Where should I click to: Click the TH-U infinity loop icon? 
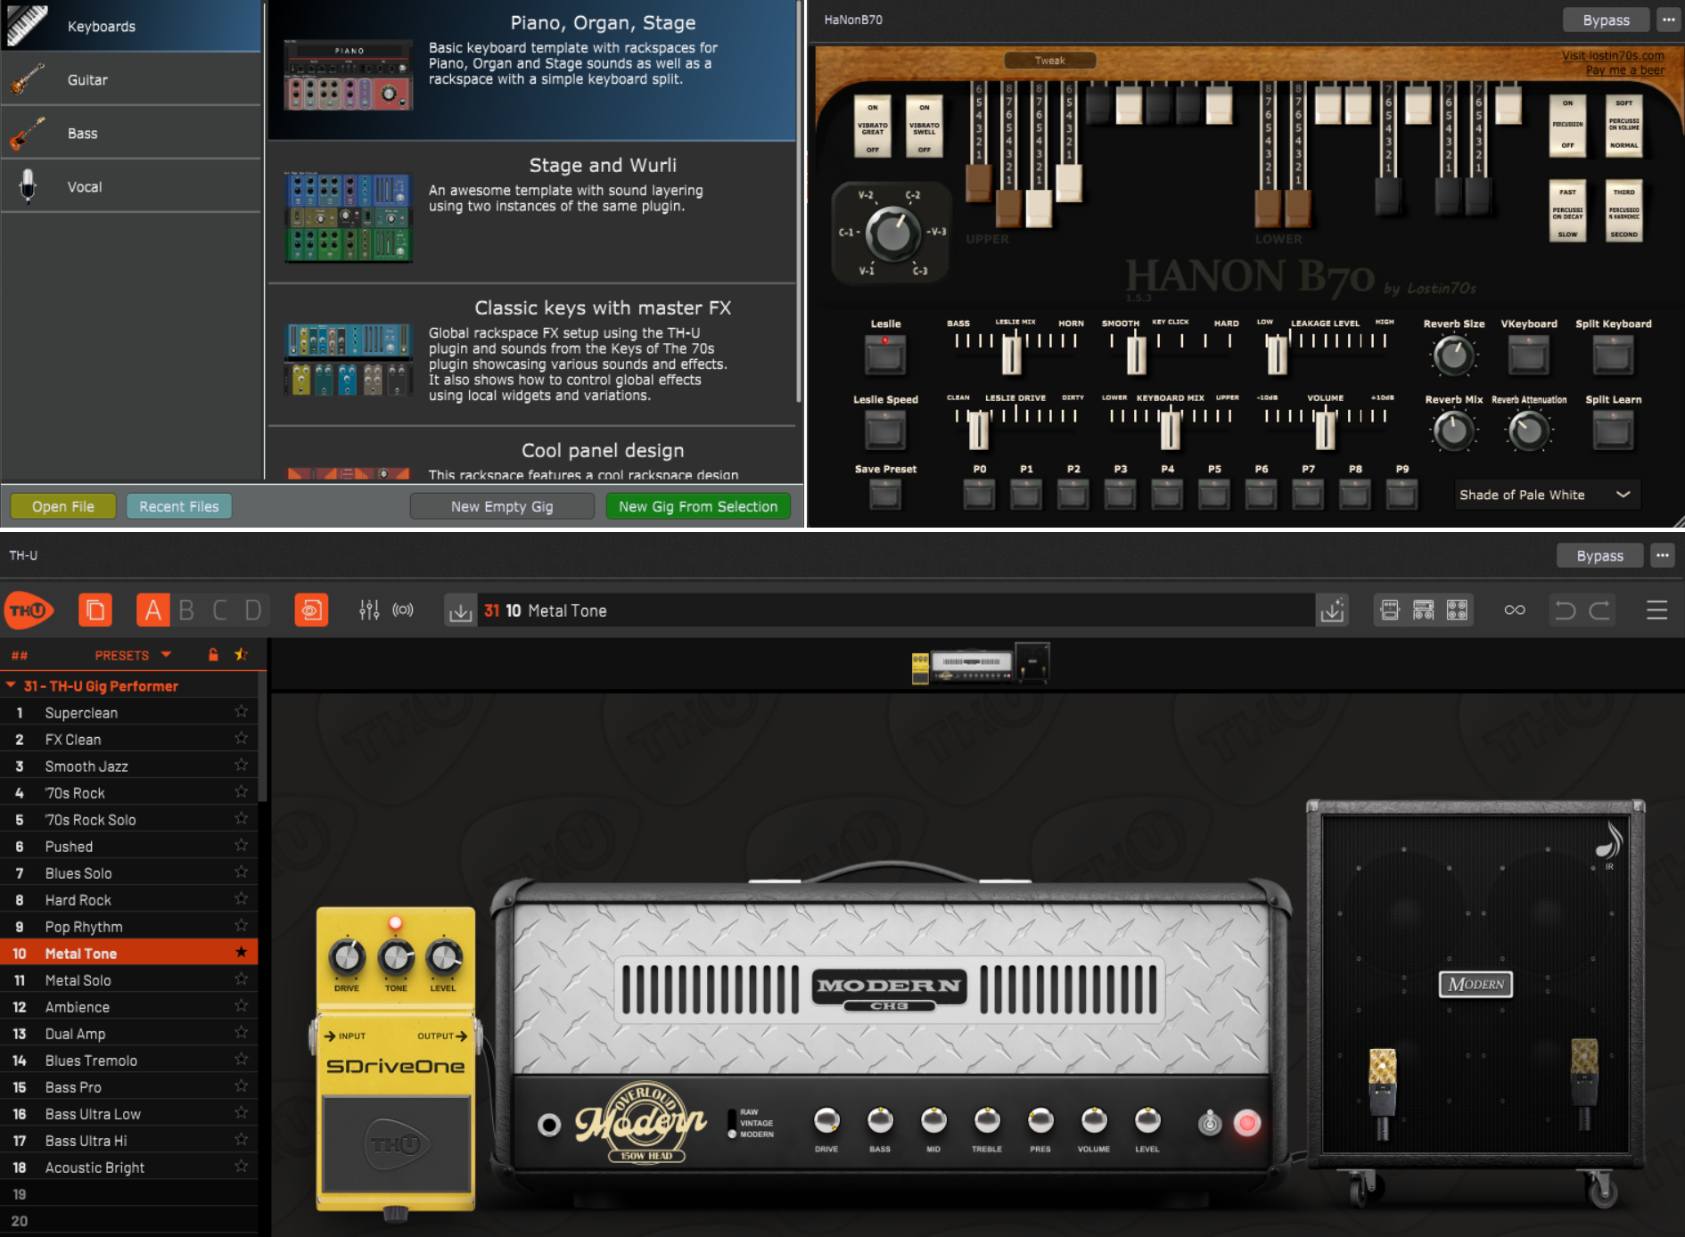pyautogui.click(x=1515, y=610)
